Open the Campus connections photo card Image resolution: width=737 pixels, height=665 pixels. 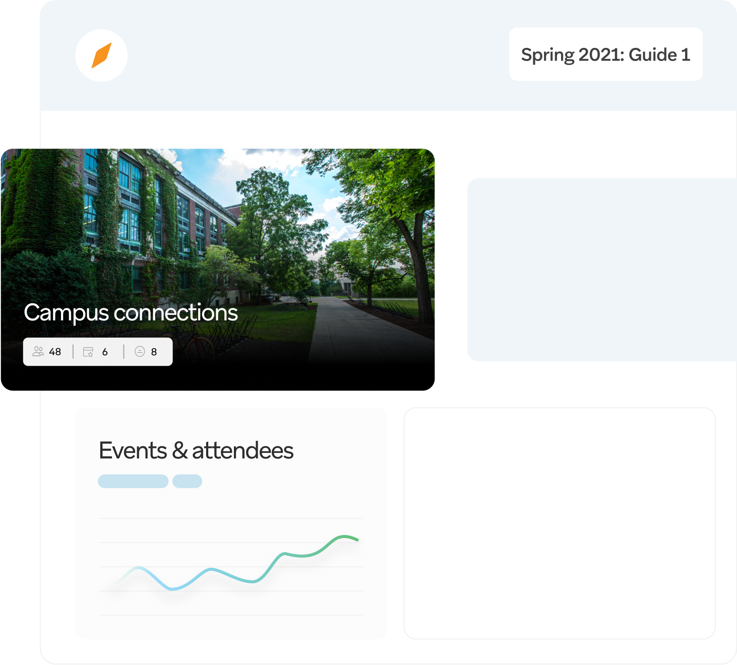tap(218, 270)
